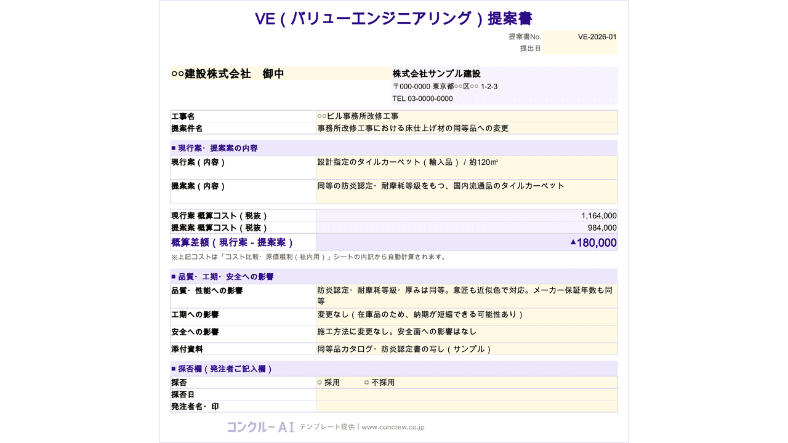The image size is (788, 443).
Task: Click the empty 採否日 field
Action: (x=467, y=394)
